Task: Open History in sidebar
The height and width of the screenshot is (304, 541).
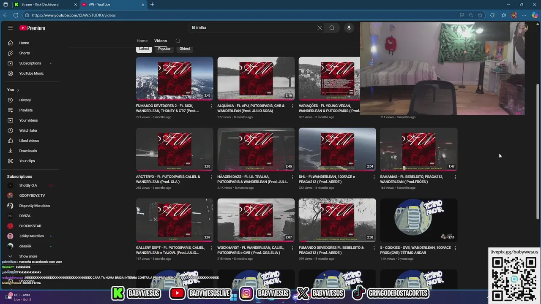Action: [25, 100]
